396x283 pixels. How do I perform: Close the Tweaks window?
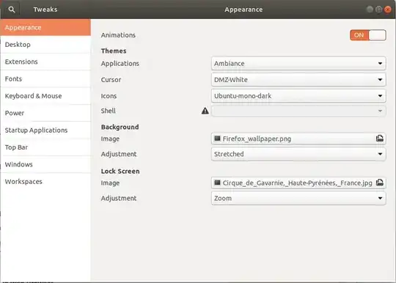click(387, 10)
